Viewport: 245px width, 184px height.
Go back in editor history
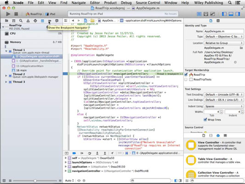73,21
